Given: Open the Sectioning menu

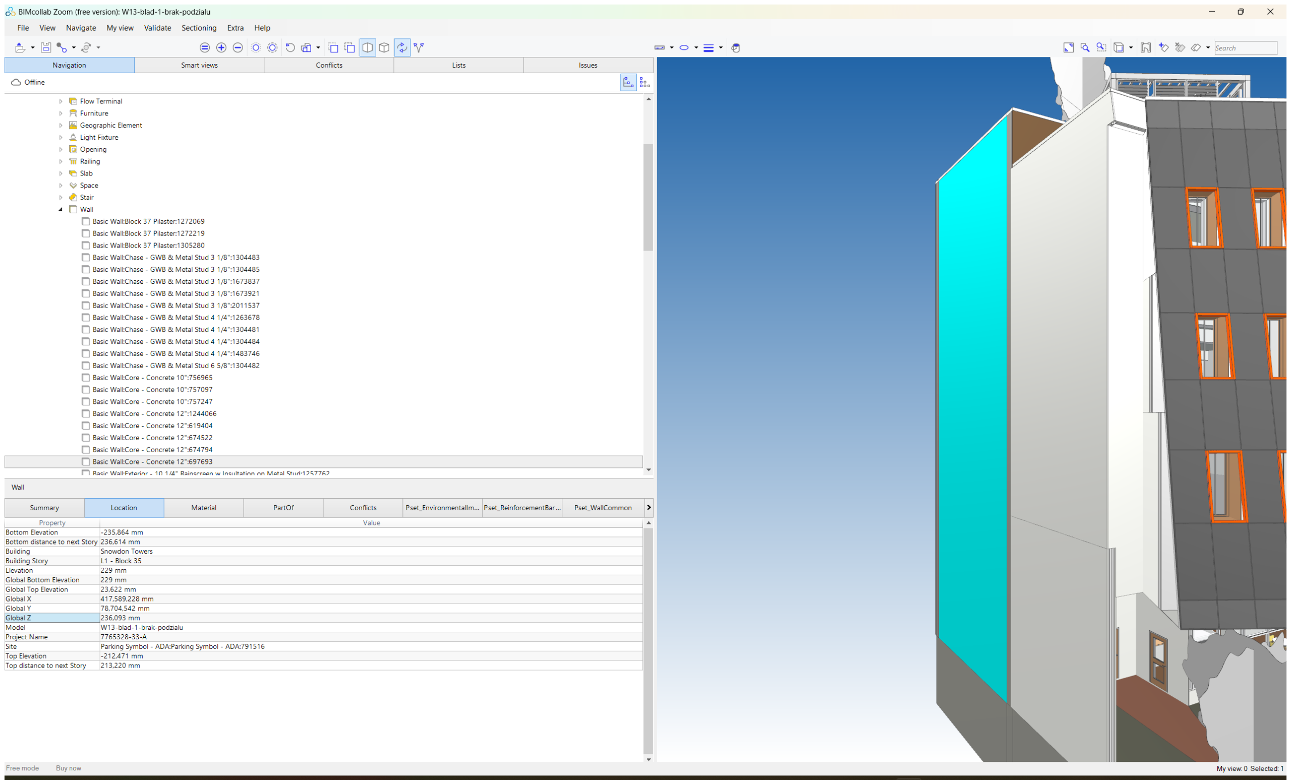Looking at the screenshot, I should 199,28.
